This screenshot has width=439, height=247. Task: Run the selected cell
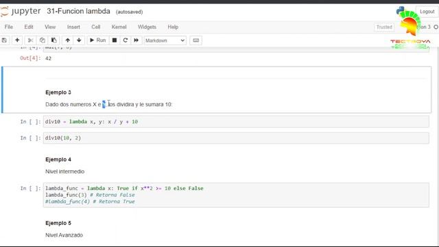[97, 40]
